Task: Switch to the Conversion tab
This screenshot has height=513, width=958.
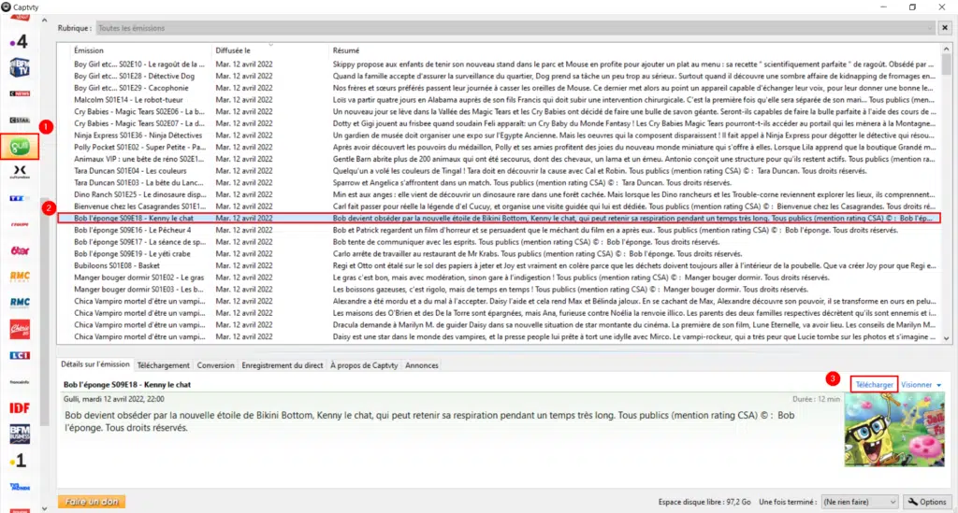Action: coord(216,365)
